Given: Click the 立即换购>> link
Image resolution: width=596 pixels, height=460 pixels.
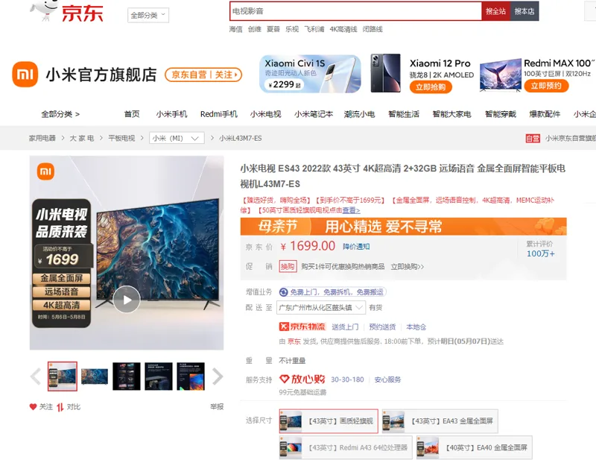Looking at the screenshot, I should point(408,267).
